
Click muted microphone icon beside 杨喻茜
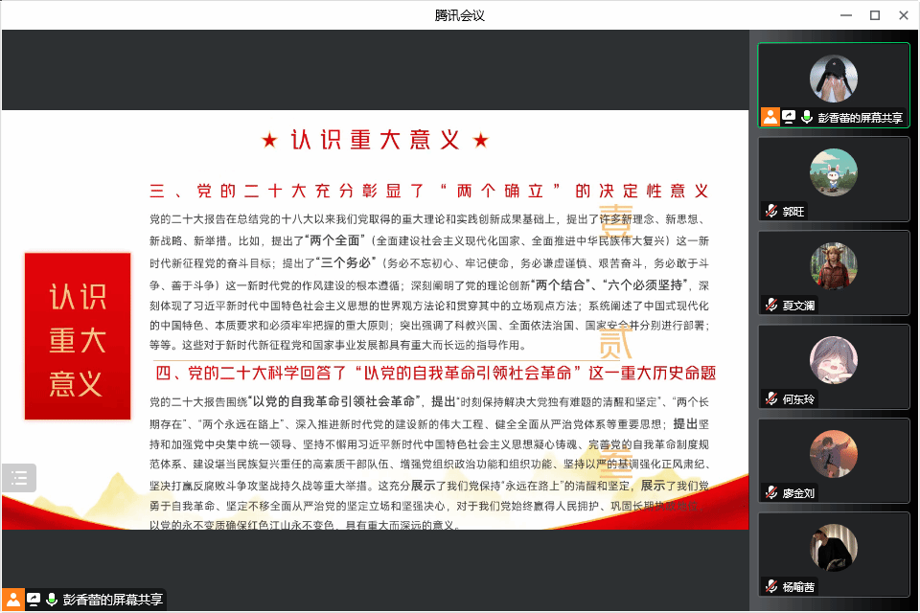click(x=770, y=586)
